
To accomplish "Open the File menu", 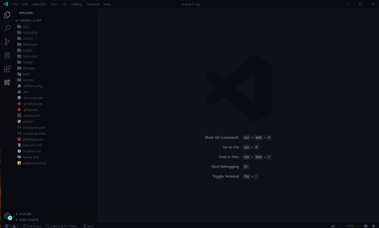I will coord(15,4).
